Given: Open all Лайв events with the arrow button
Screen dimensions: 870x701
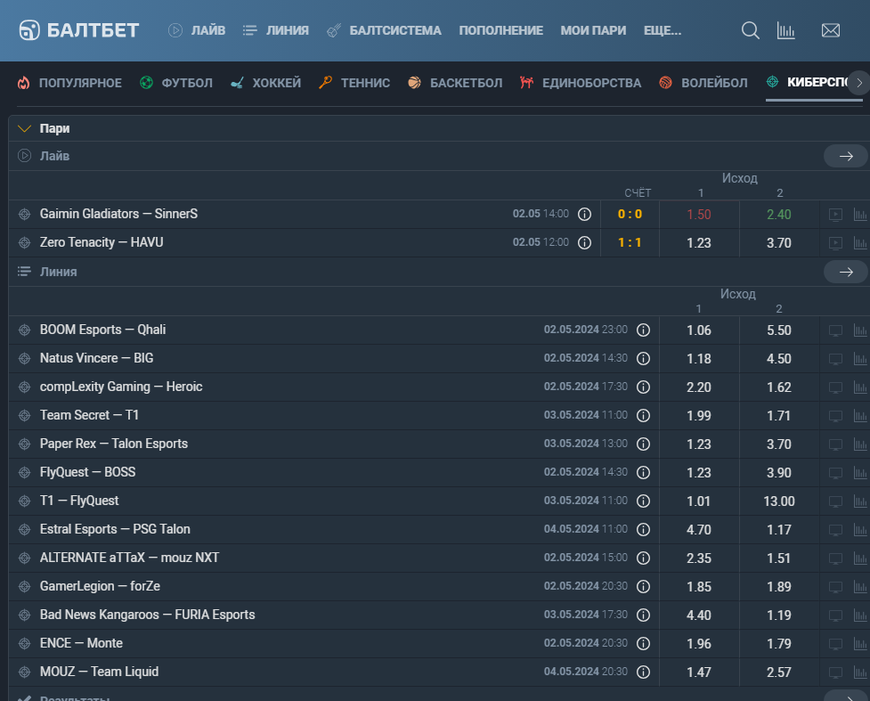Looking at the screenshot, I should point(846,156).
